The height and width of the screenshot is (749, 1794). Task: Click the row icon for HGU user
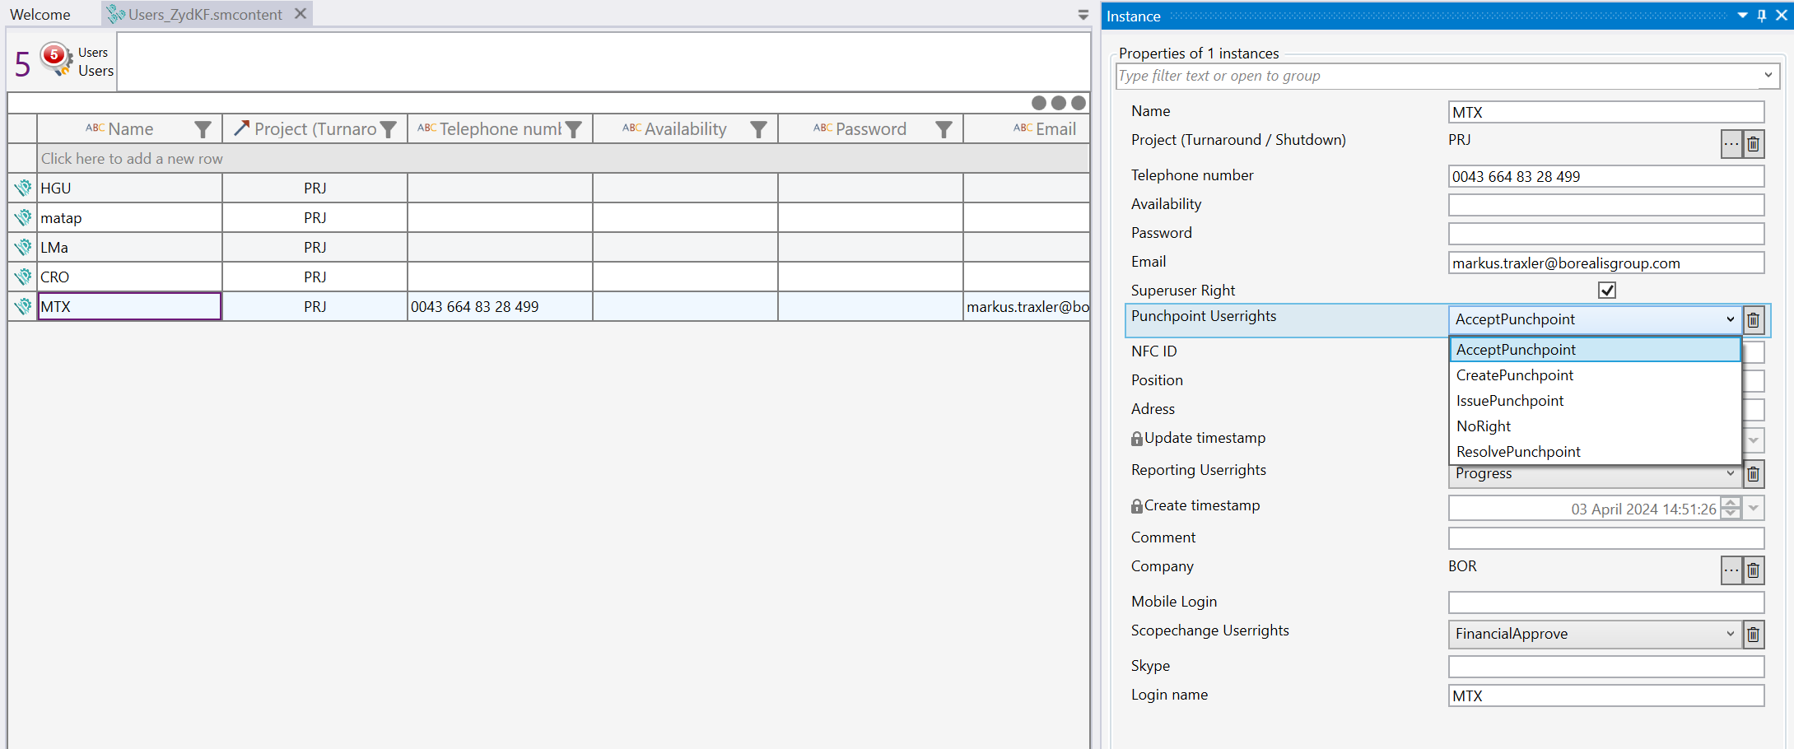pos(23,188)
